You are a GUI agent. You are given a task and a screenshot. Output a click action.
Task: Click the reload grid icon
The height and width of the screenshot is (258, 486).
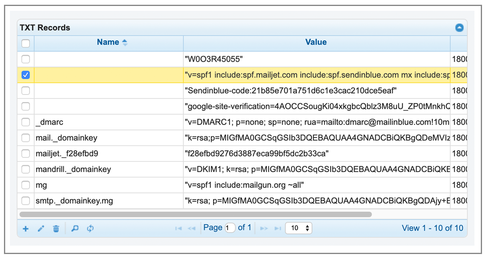coord(90,229)
